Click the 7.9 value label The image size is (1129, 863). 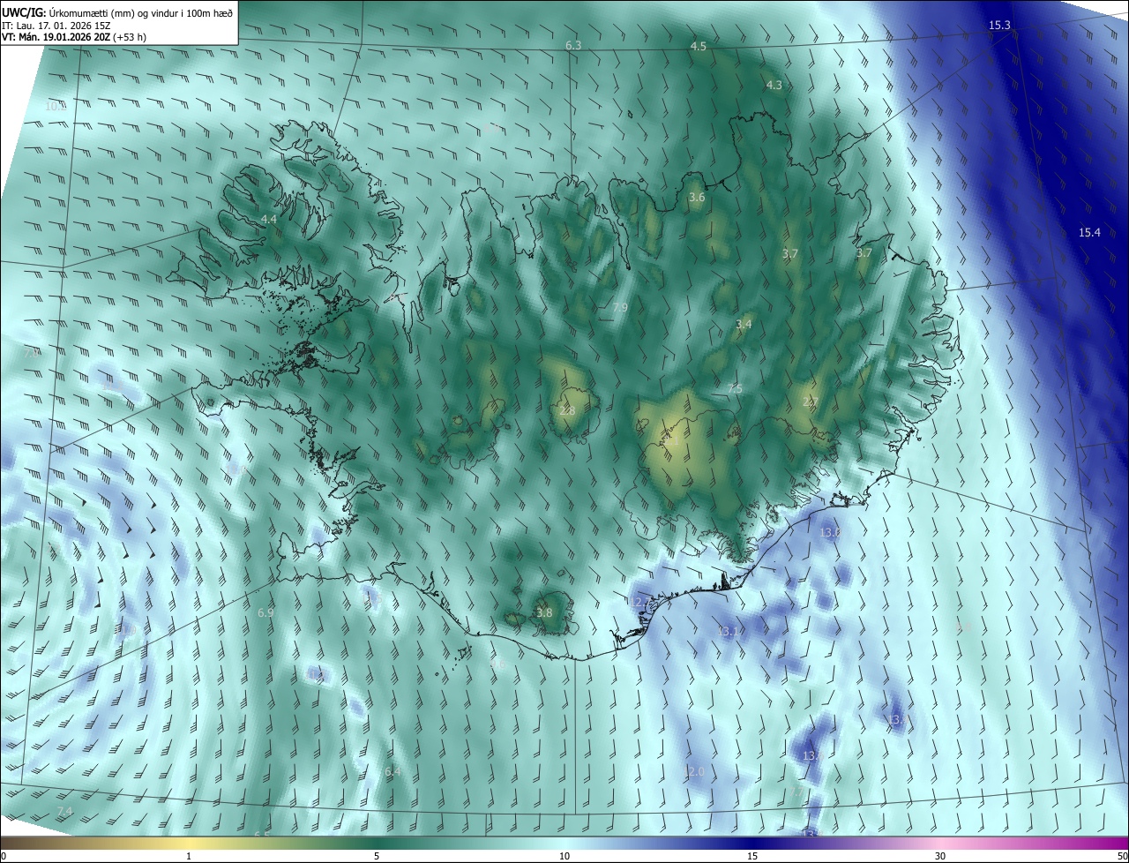click(x=620, y=307)
